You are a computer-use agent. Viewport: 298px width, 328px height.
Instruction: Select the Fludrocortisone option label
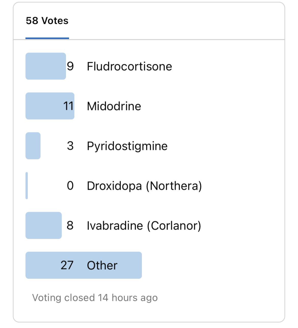129,66
